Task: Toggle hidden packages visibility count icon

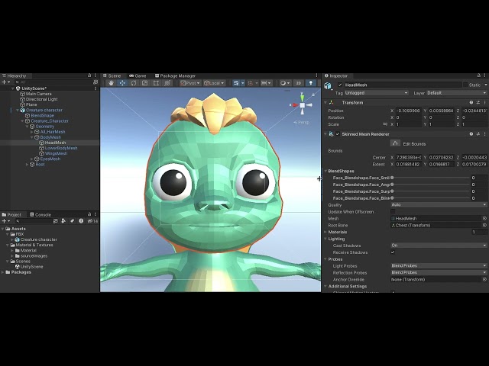Action: pyautogui.click(x=92, y=221)
